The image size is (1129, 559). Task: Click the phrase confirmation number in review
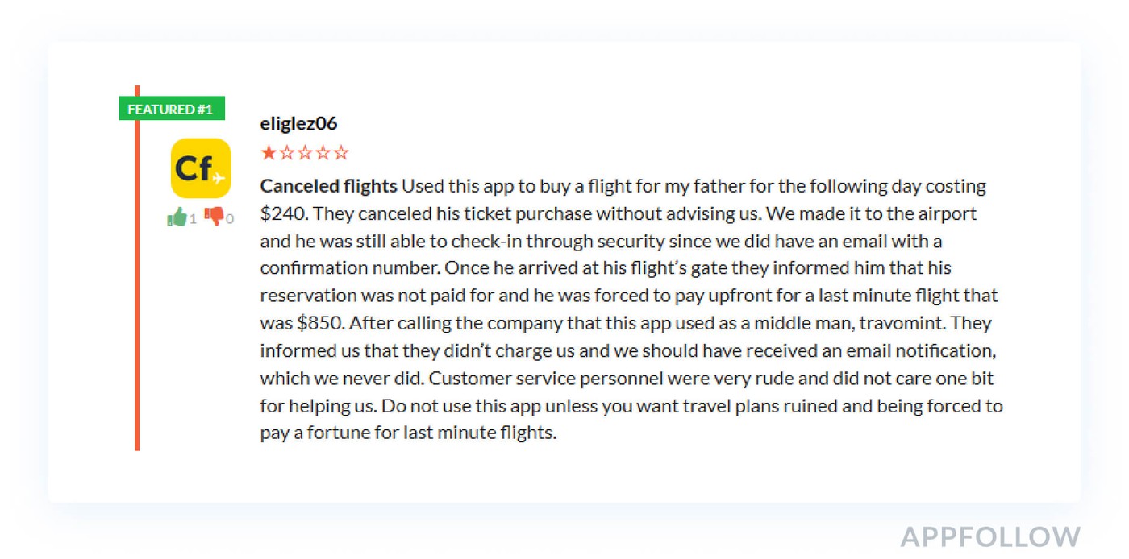349,267
